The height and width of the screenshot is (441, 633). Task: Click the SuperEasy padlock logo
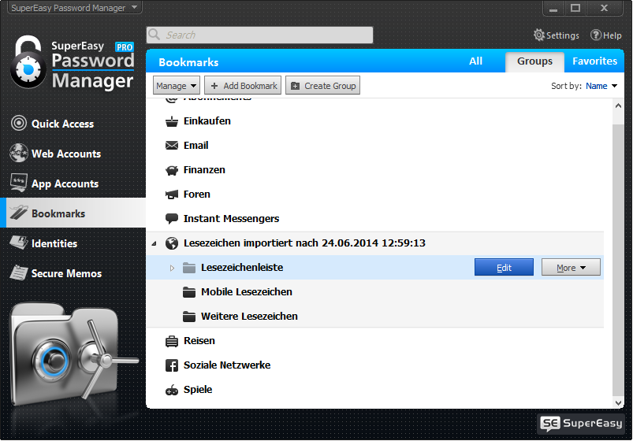(x=28, y=61)
